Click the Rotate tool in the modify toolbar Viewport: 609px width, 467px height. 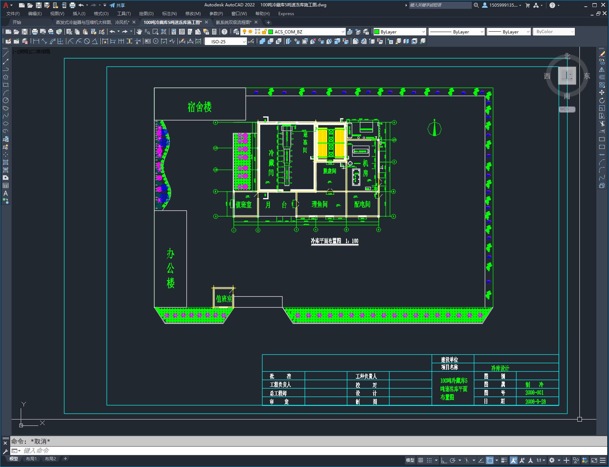coord(602,100)
